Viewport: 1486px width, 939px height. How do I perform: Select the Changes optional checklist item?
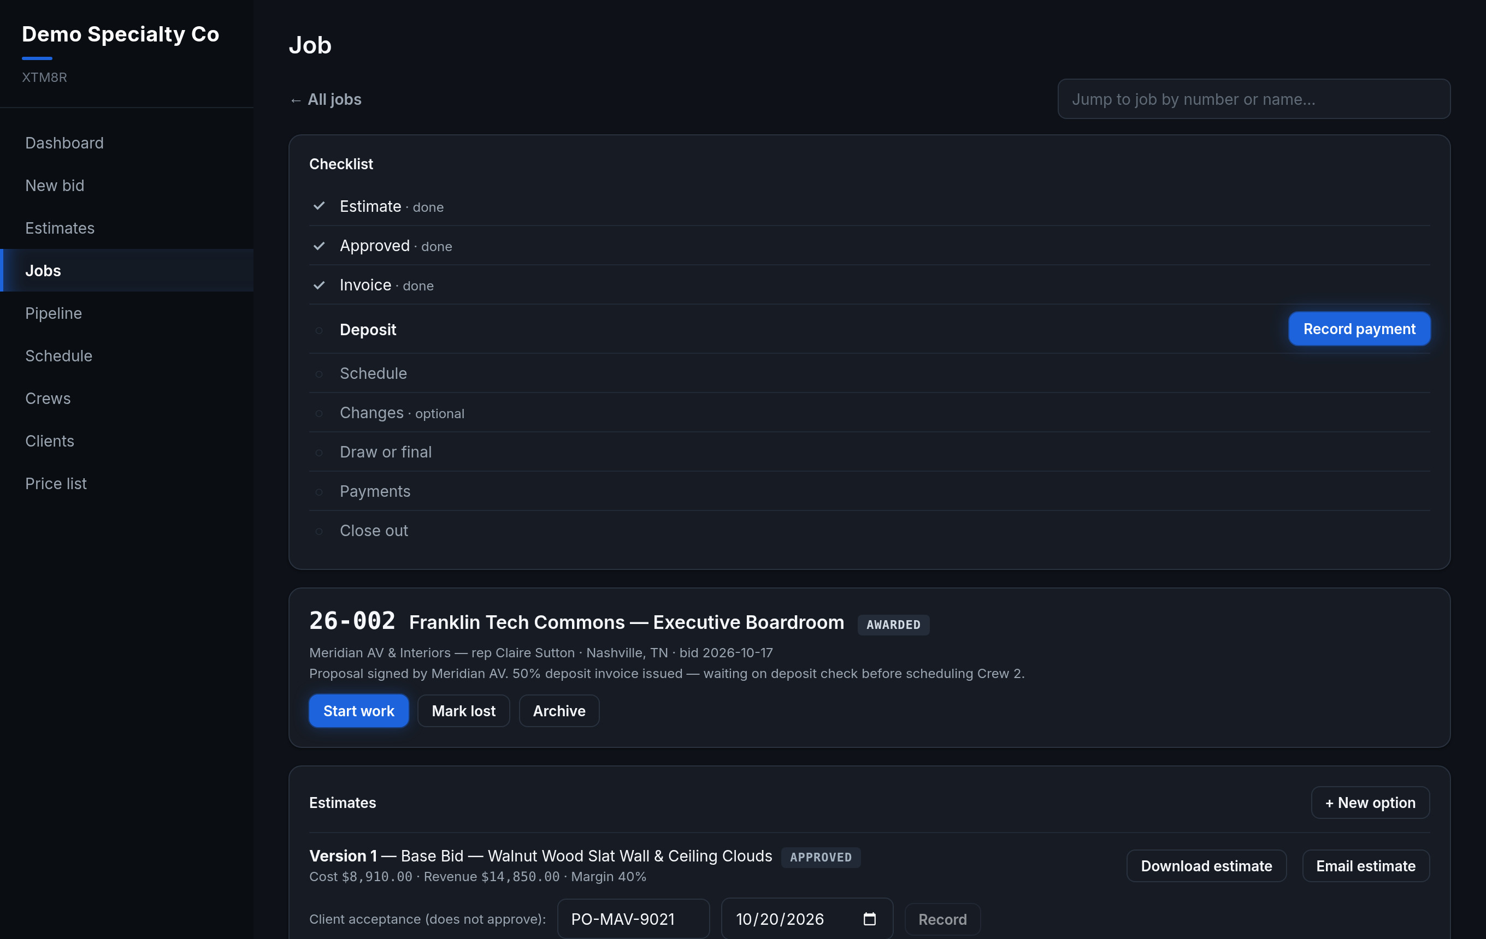(869, 413)
